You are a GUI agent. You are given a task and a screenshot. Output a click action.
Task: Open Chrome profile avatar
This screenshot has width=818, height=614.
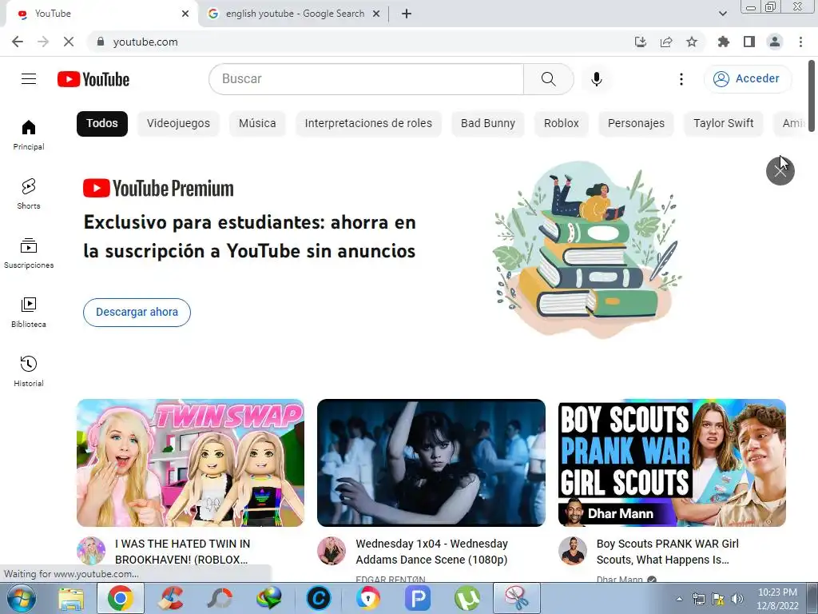click(x=775, y=42)
